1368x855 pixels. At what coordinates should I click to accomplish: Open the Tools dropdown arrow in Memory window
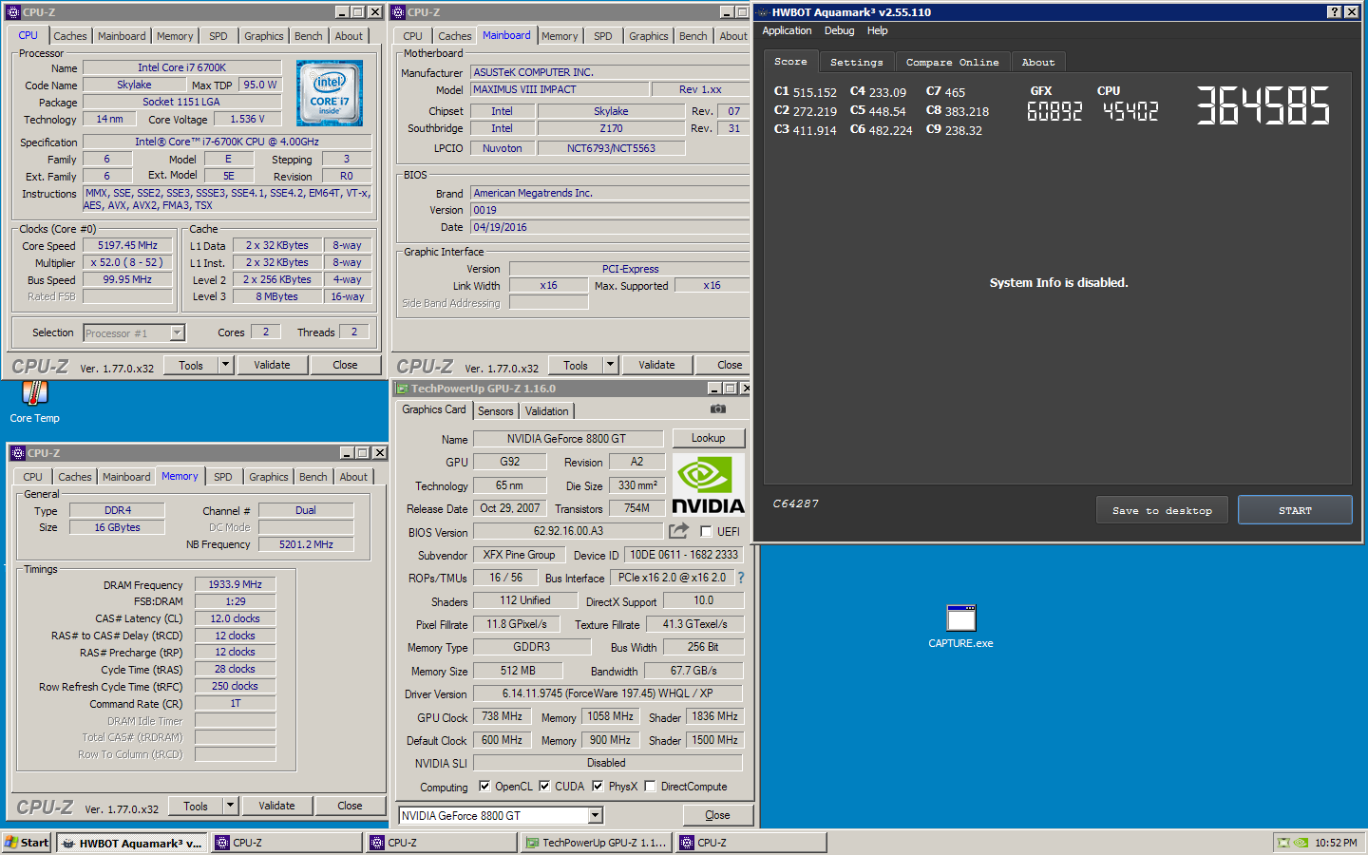click(x=230, y=806)
